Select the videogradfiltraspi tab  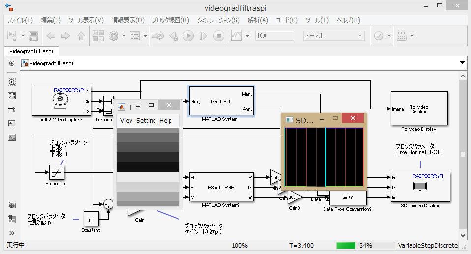[x=31, y=51]
